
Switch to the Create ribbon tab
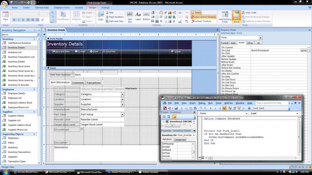pos(26,8)
